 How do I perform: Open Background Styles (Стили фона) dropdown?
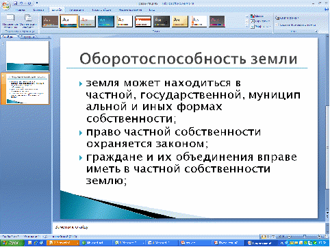[287, 18]
